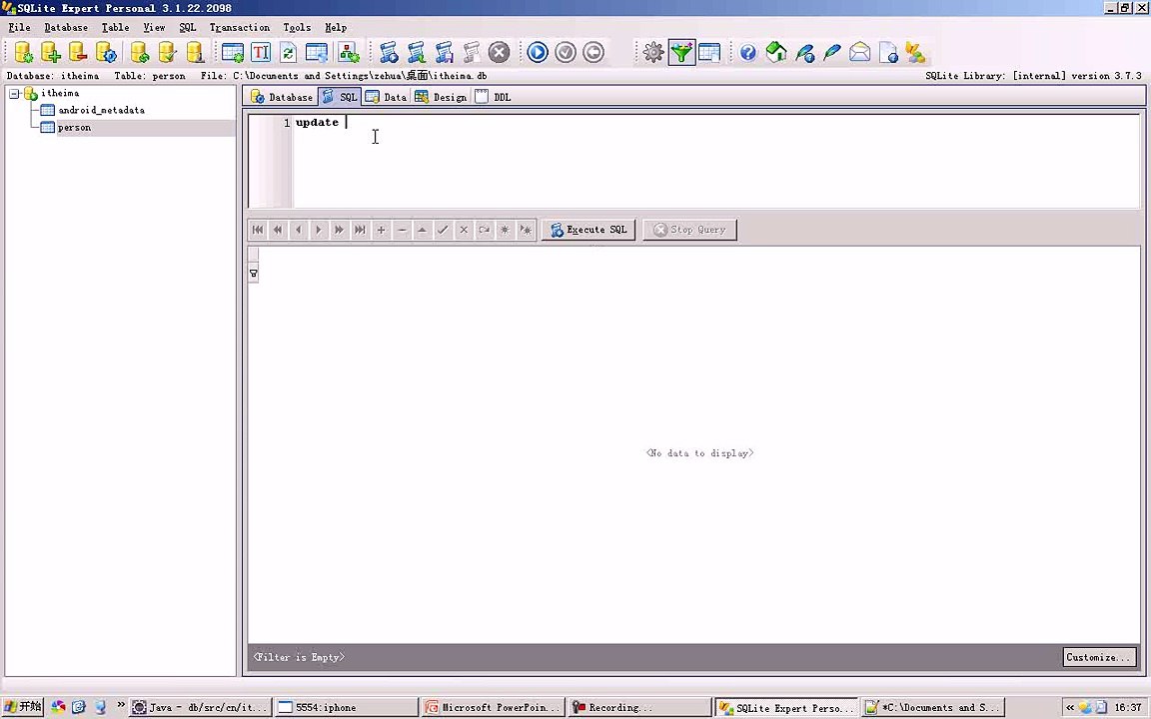Click the Post edit checkmark navigator button
This screenshot has width=1151, height=719.
pos(443,230)
